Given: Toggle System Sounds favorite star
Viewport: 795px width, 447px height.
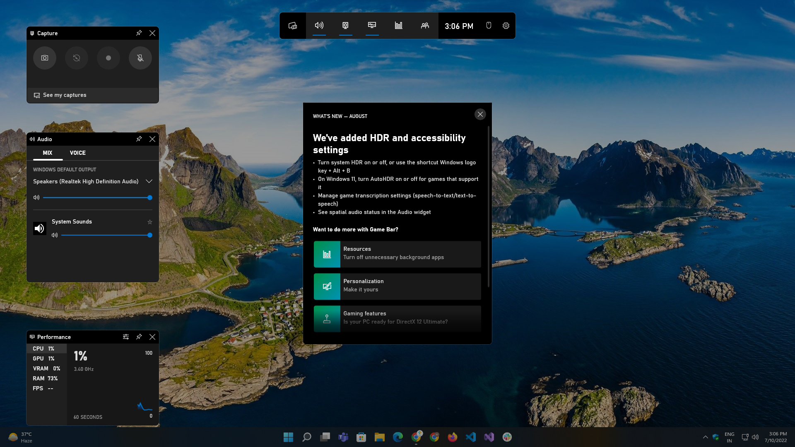Looking at the screenshot, I should 150,221.
